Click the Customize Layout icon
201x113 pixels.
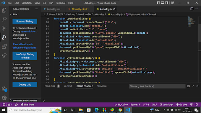point(173,3)
